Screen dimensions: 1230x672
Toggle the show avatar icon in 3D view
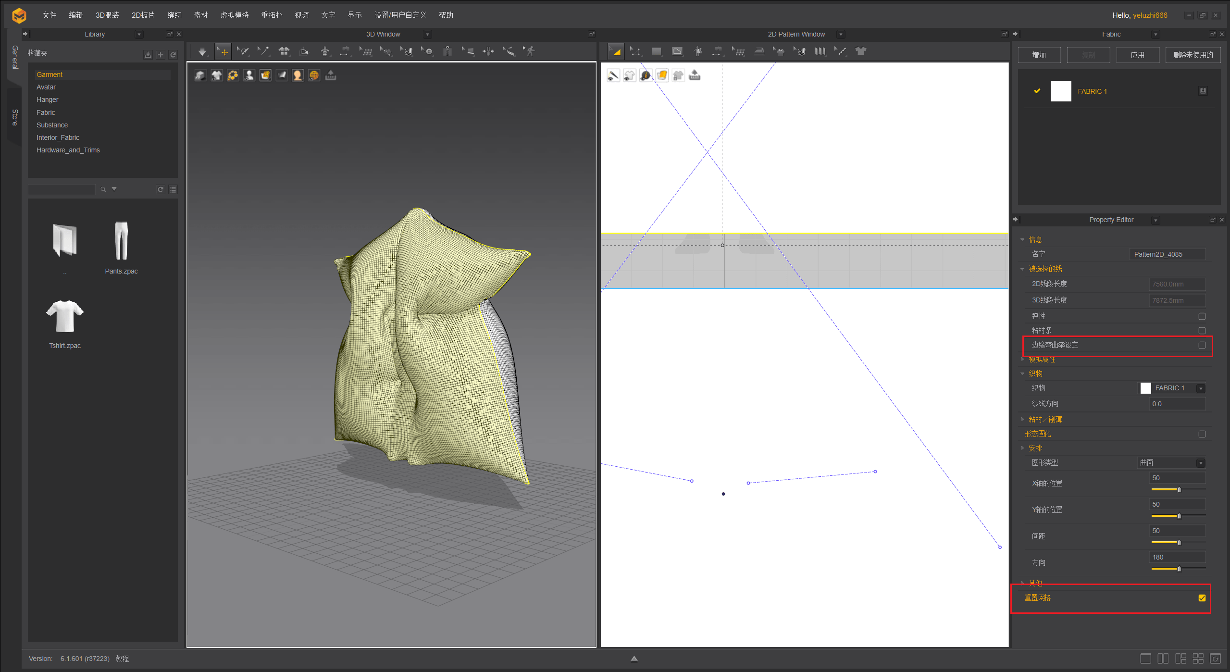coord(249,75)
